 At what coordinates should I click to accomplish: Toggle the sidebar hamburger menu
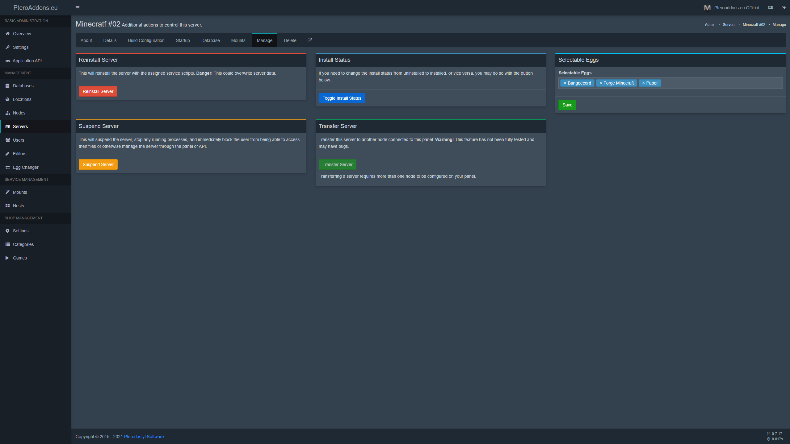point(78,8)
